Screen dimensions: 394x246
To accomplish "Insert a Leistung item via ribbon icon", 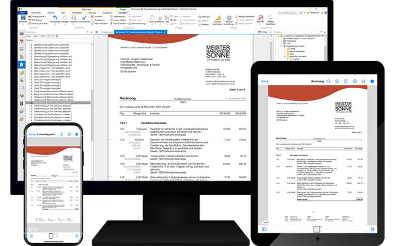I will (152, 18).
